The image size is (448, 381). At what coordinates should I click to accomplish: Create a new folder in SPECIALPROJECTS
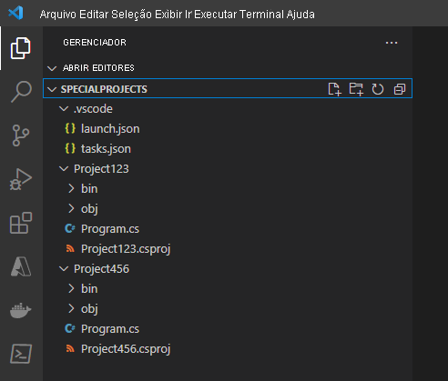tap(356, 89)
